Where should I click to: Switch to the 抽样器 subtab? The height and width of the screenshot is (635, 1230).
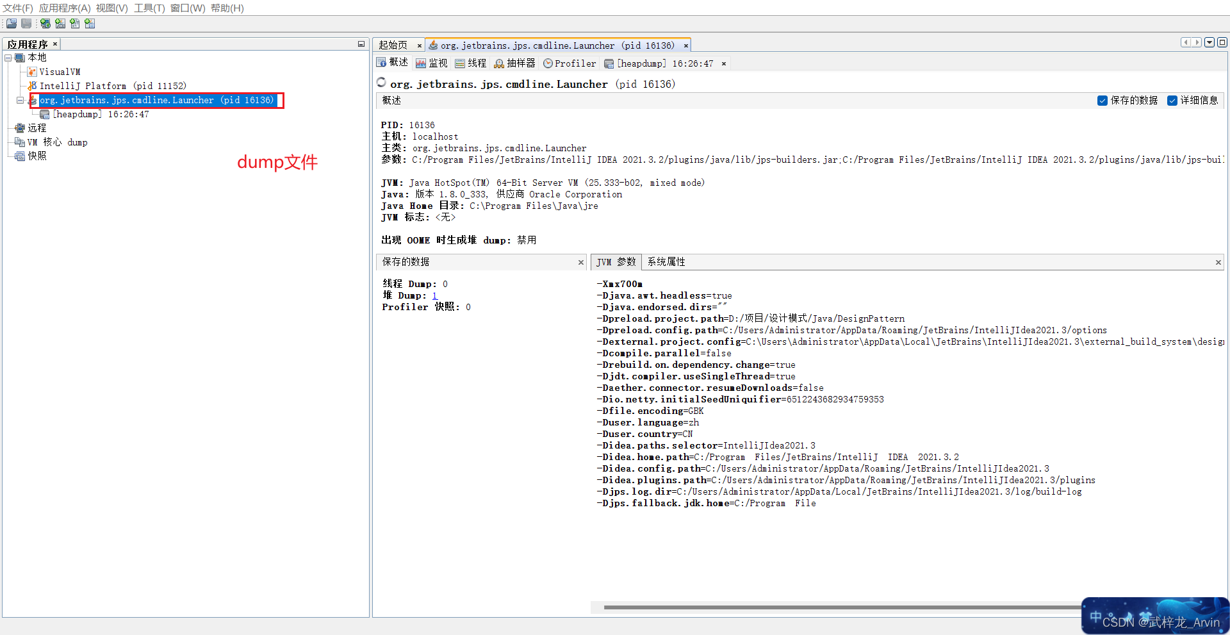[514, 63]
